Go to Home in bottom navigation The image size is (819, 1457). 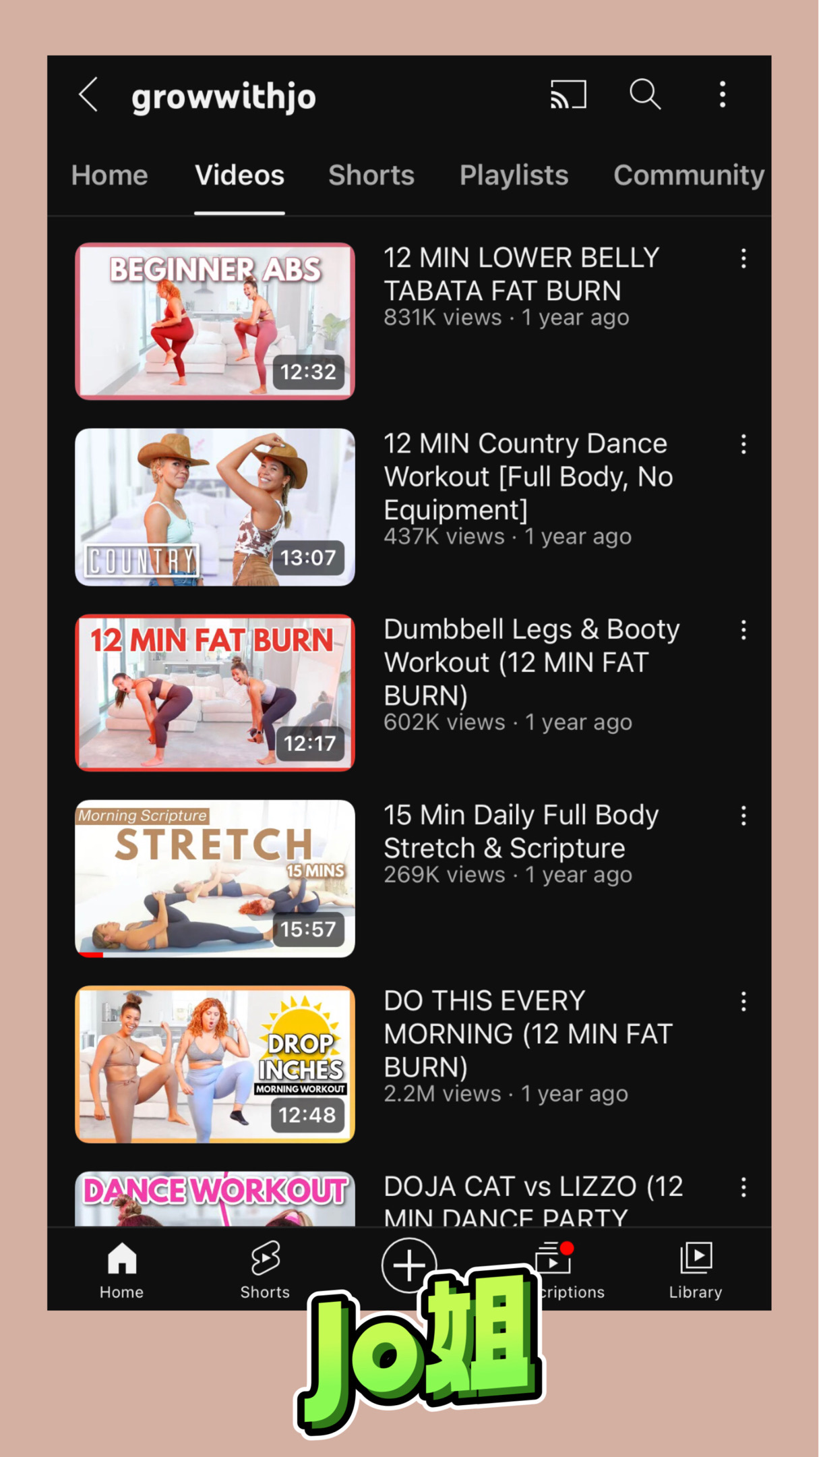click(x=122, y=1270)
